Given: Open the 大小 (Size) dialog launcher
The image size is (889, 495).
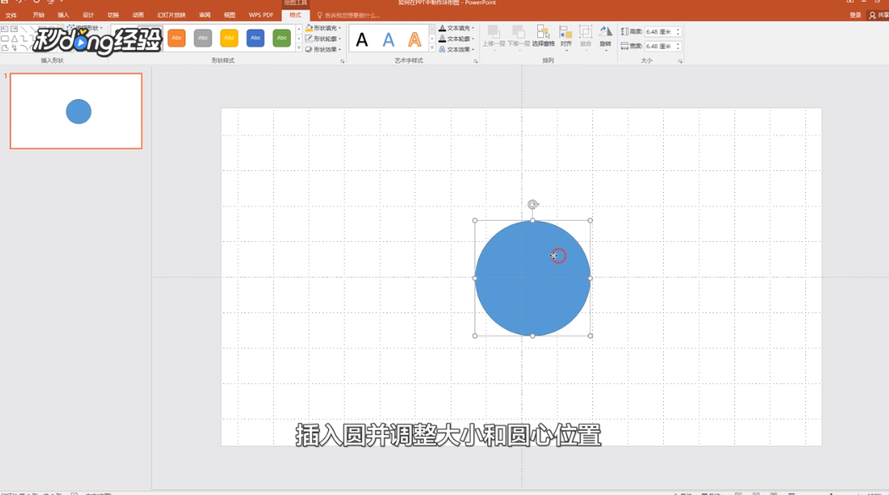Looking at the screenshot, I should [x=680, y=61].
